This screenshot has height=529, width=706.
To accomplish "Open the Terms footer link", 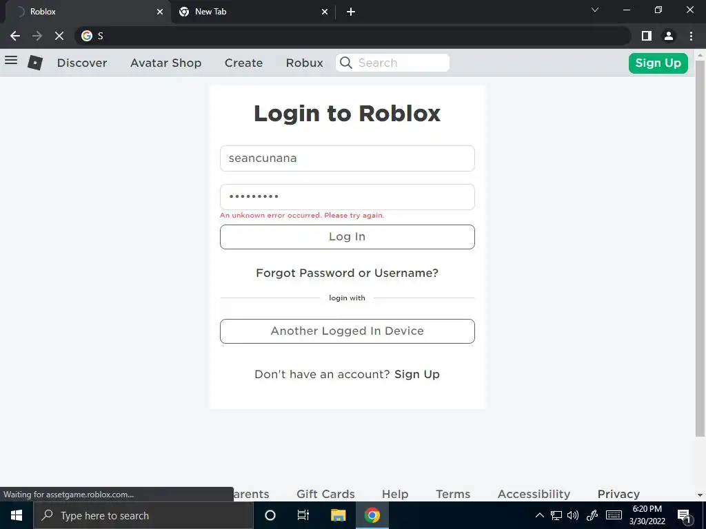I will [453, 494].
